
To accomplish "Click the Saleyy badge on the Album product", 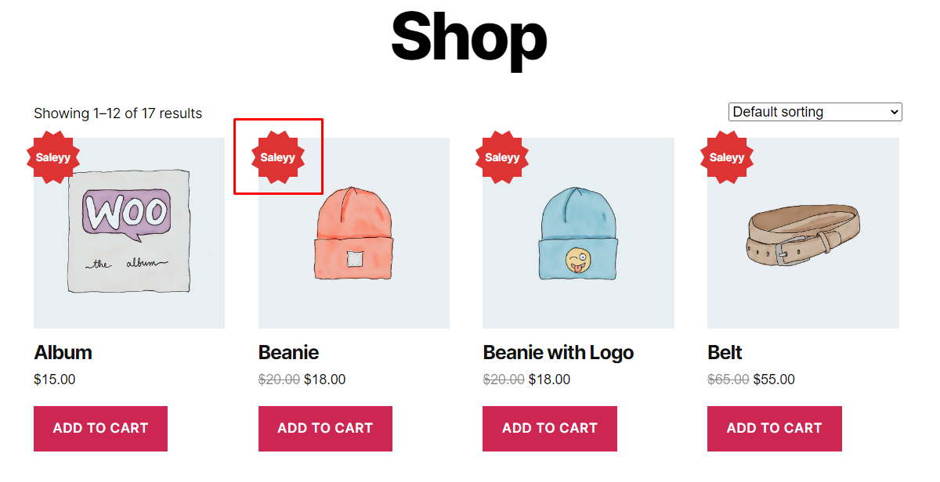I will pyautogui.click(x=53, y=157).
